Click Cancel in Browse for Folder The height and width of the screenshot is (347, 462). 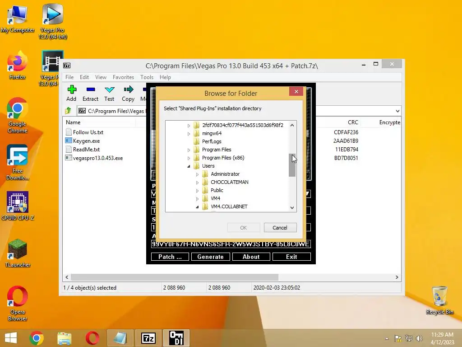tap(280, 228)
